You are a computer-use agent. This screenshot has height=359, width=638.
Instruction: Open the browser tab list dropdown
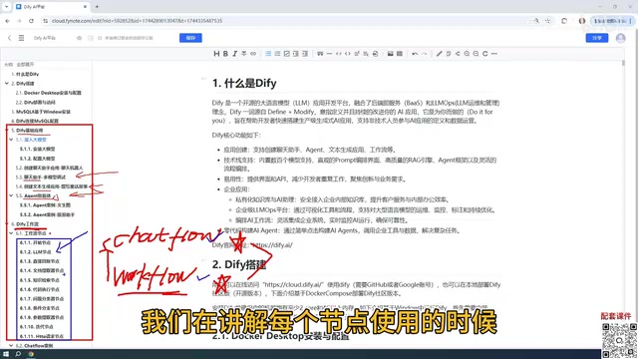click(6, 7)
